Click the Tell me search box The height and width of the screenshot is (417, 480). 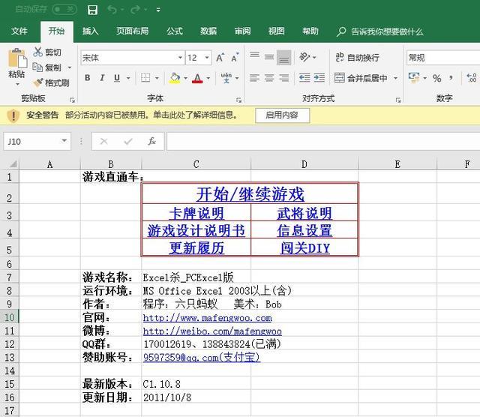[x=380, y=31]
